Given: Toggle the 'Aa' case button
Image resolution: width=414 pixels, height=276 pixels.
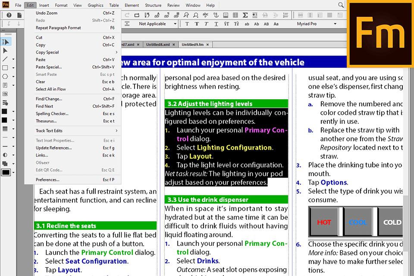Looking at the screenshot, I should pyautogui.click(x=276, y=24).
